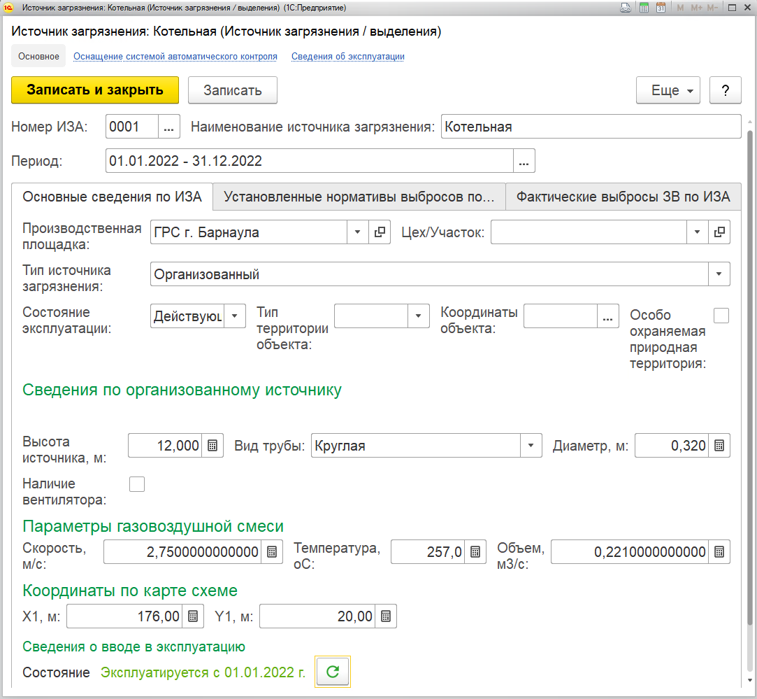
Task: Click the Температура value field
Action: click(428, 551)
